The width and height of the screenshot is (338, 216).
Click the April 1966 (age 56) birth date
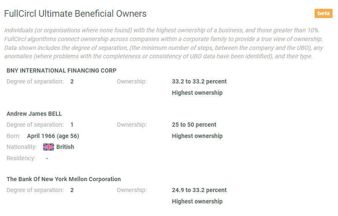click(x=53, y=136)
